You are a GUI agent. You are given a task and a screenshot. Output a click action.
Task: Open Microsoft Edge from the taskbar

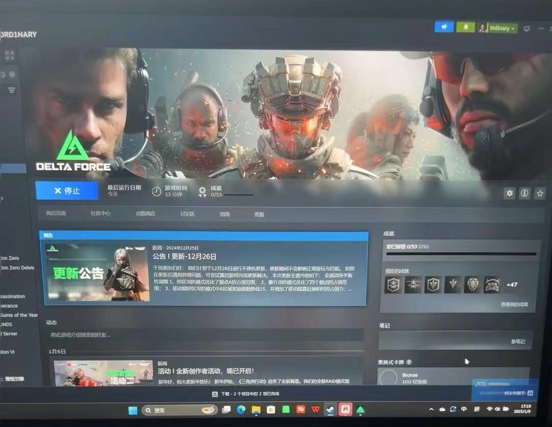click(241, 410)
